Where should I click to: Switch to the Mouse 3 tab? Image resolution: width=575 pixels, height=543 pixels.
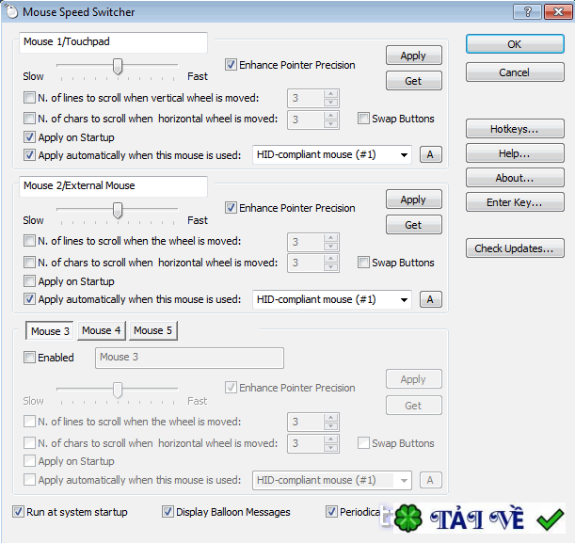click(x=50, y=331)
